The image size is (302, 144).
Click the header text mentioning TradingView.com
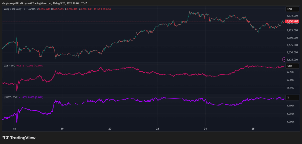[x=44, y=3]
